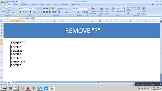This screenshot has width=162, height=91.
Task: Open the Number Format dropdown (General)
Action: point(87,9)
